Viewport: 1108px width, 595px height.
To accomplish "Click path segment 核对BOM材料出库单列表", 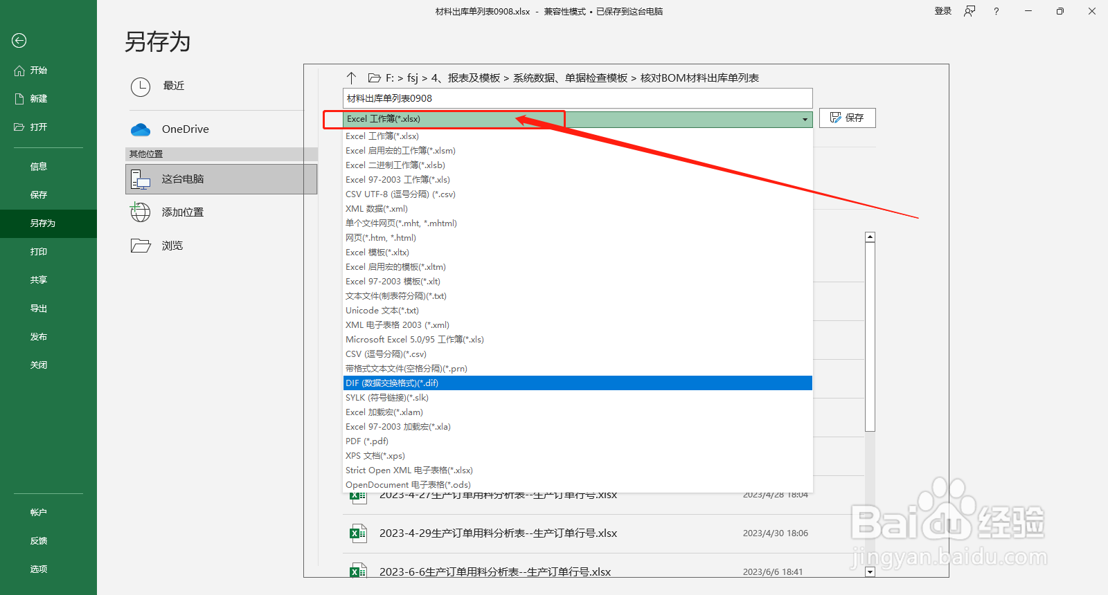I will pos(699,78).
